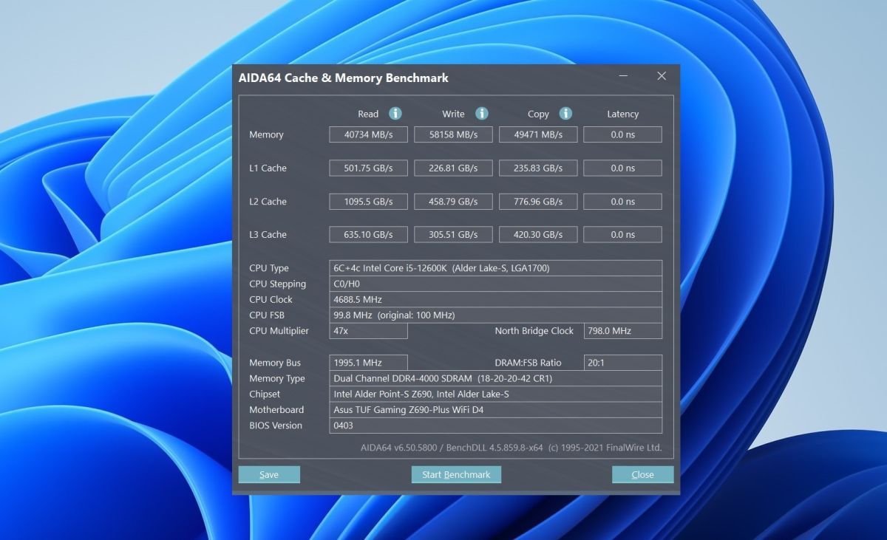Click the CPU Stepping value C0/H0
This screenshot has height=540, width=887.
(x=495, y=284)
